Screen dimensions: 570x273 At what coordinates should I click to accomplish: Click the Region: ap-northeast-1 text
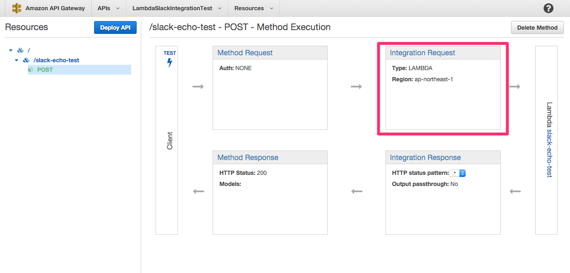click(423, 79)
